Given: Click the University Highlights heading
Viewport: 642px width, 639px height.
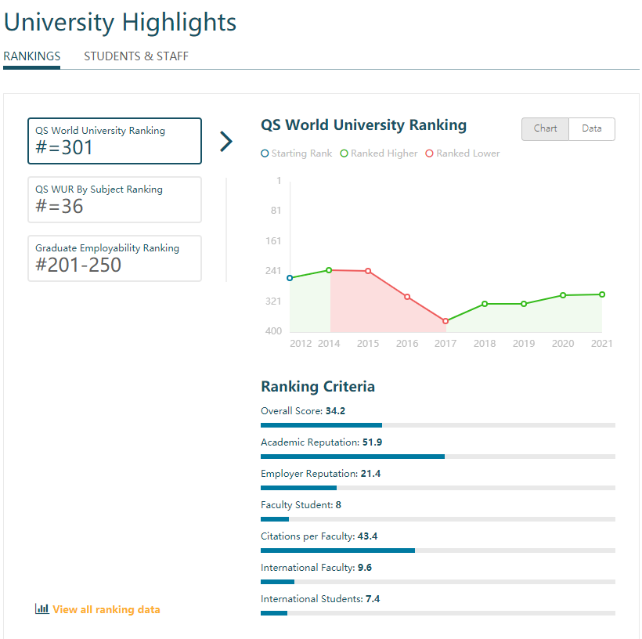Looking at the screenshot, I should click(x=120, y=22).
